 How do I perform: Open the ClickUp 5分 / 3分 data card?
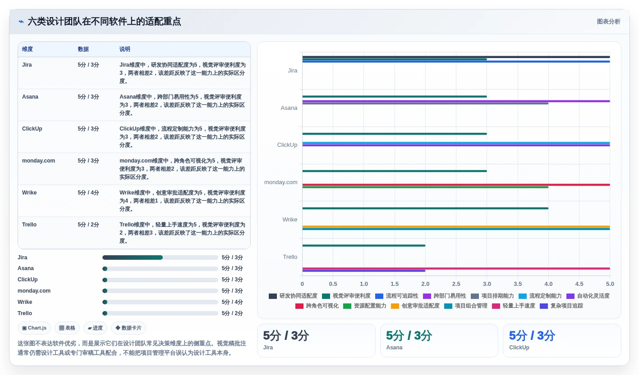(562, 341)
